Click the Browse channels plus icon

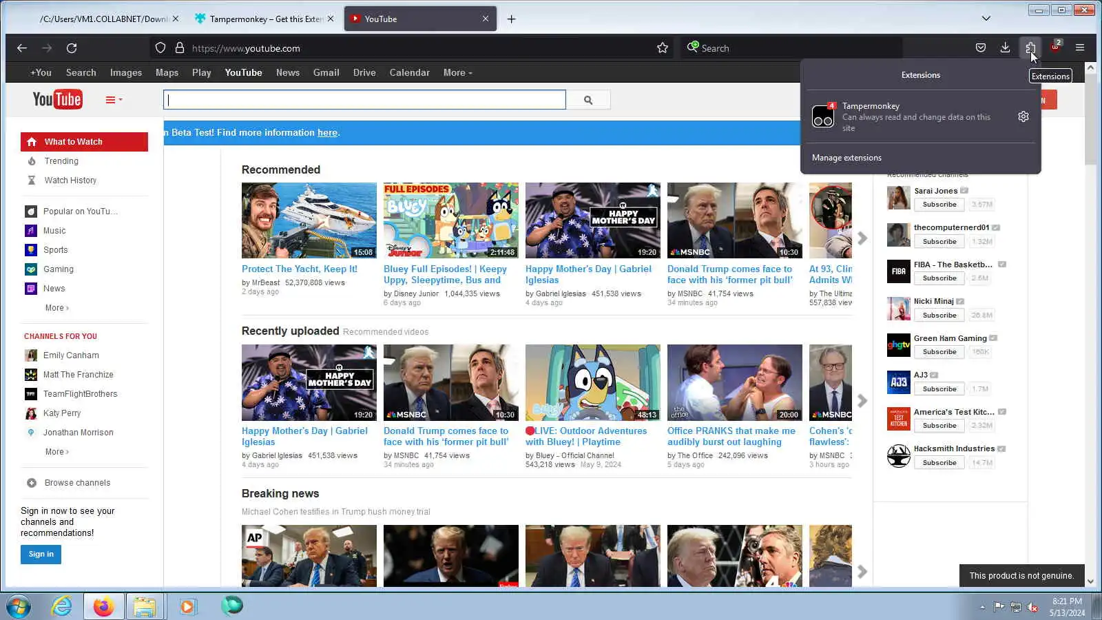click(x=31, y=483)
